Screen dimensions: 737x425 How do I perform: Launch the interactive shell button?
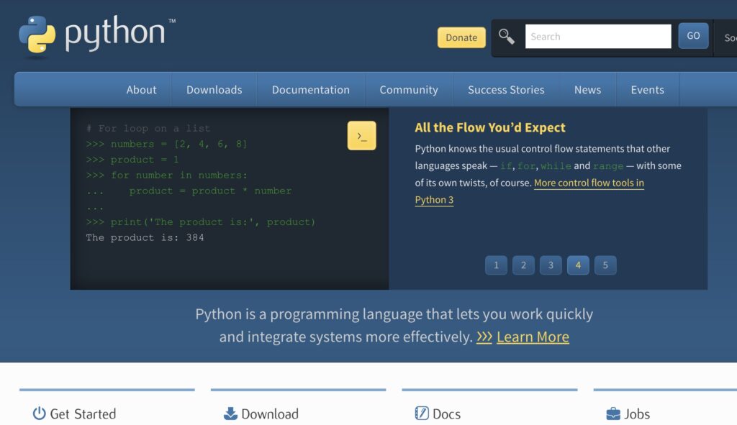tap(361, 136)
